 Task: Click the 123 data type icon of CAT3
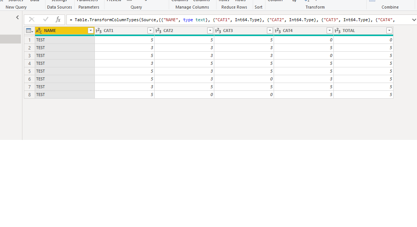[x=218, y=31]
